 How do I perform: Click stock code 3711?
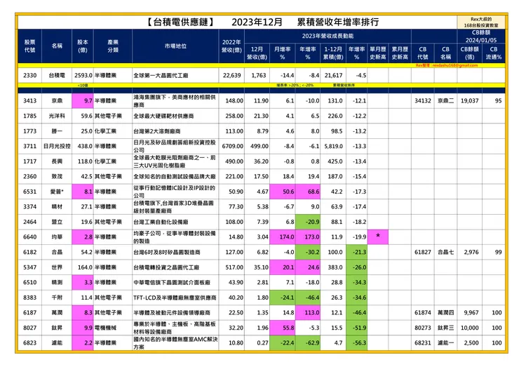tap(29, 146)
